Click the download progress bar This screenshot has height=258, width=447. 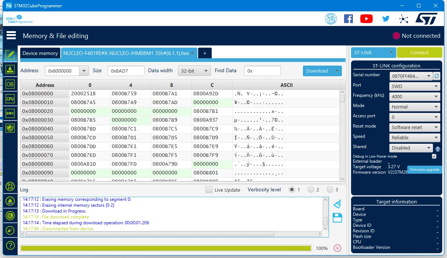click(166, 248)
